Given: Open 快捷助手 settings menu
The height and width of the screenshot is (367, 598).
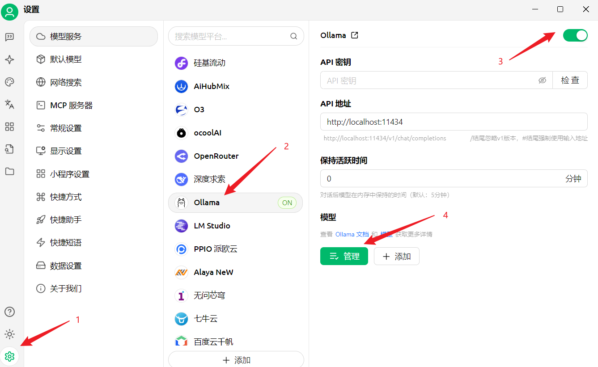Looking at the screenshot, I should 94,220.
